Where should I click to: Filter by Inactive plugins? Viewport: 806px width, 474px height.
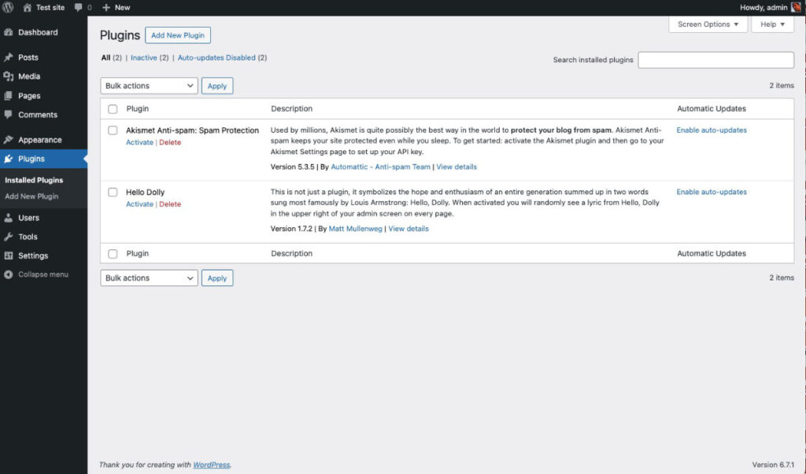coord(144,57)
